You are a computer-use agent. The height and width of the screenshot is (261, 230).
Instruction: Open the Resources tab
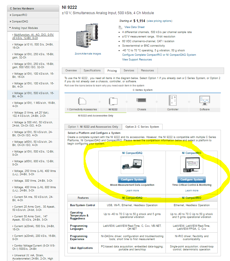148,70
